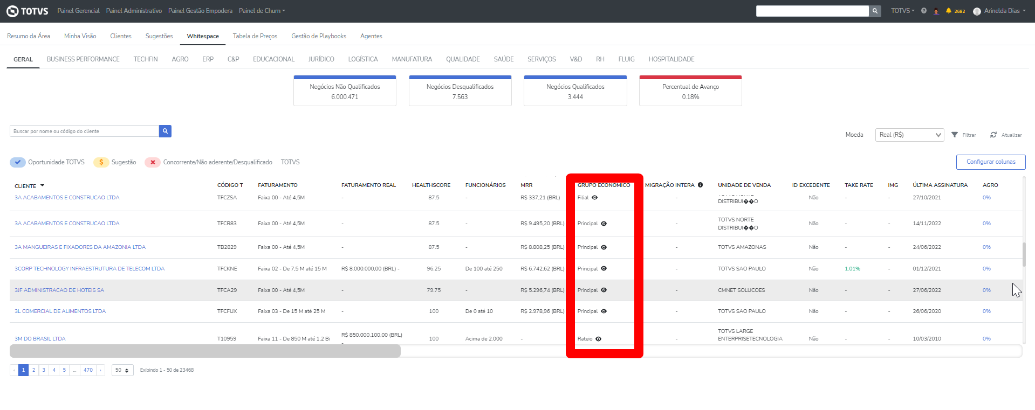This screenshot has height=410, width=1035.
Task: Go to the next page arrow in pagination
Action: coord(100,370)
